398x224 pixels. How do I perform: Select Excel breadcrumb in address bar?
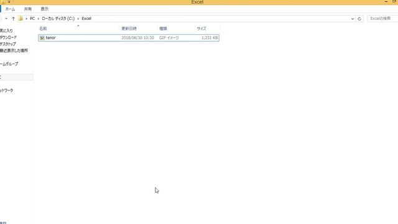pos(86,19)
